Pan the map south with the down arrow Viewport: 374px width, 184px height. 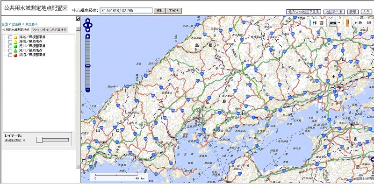[x=88, y=30]
